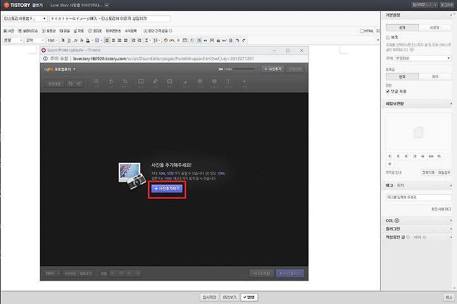Open the 외부컨텐츠 menu item
Viewport: 457px width, 304px height.
click(x=113, y=31)
